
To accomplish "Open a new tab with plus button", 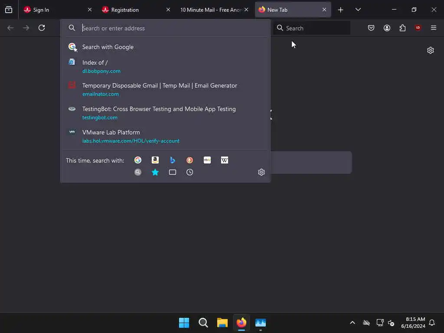I will click(341, 10).
